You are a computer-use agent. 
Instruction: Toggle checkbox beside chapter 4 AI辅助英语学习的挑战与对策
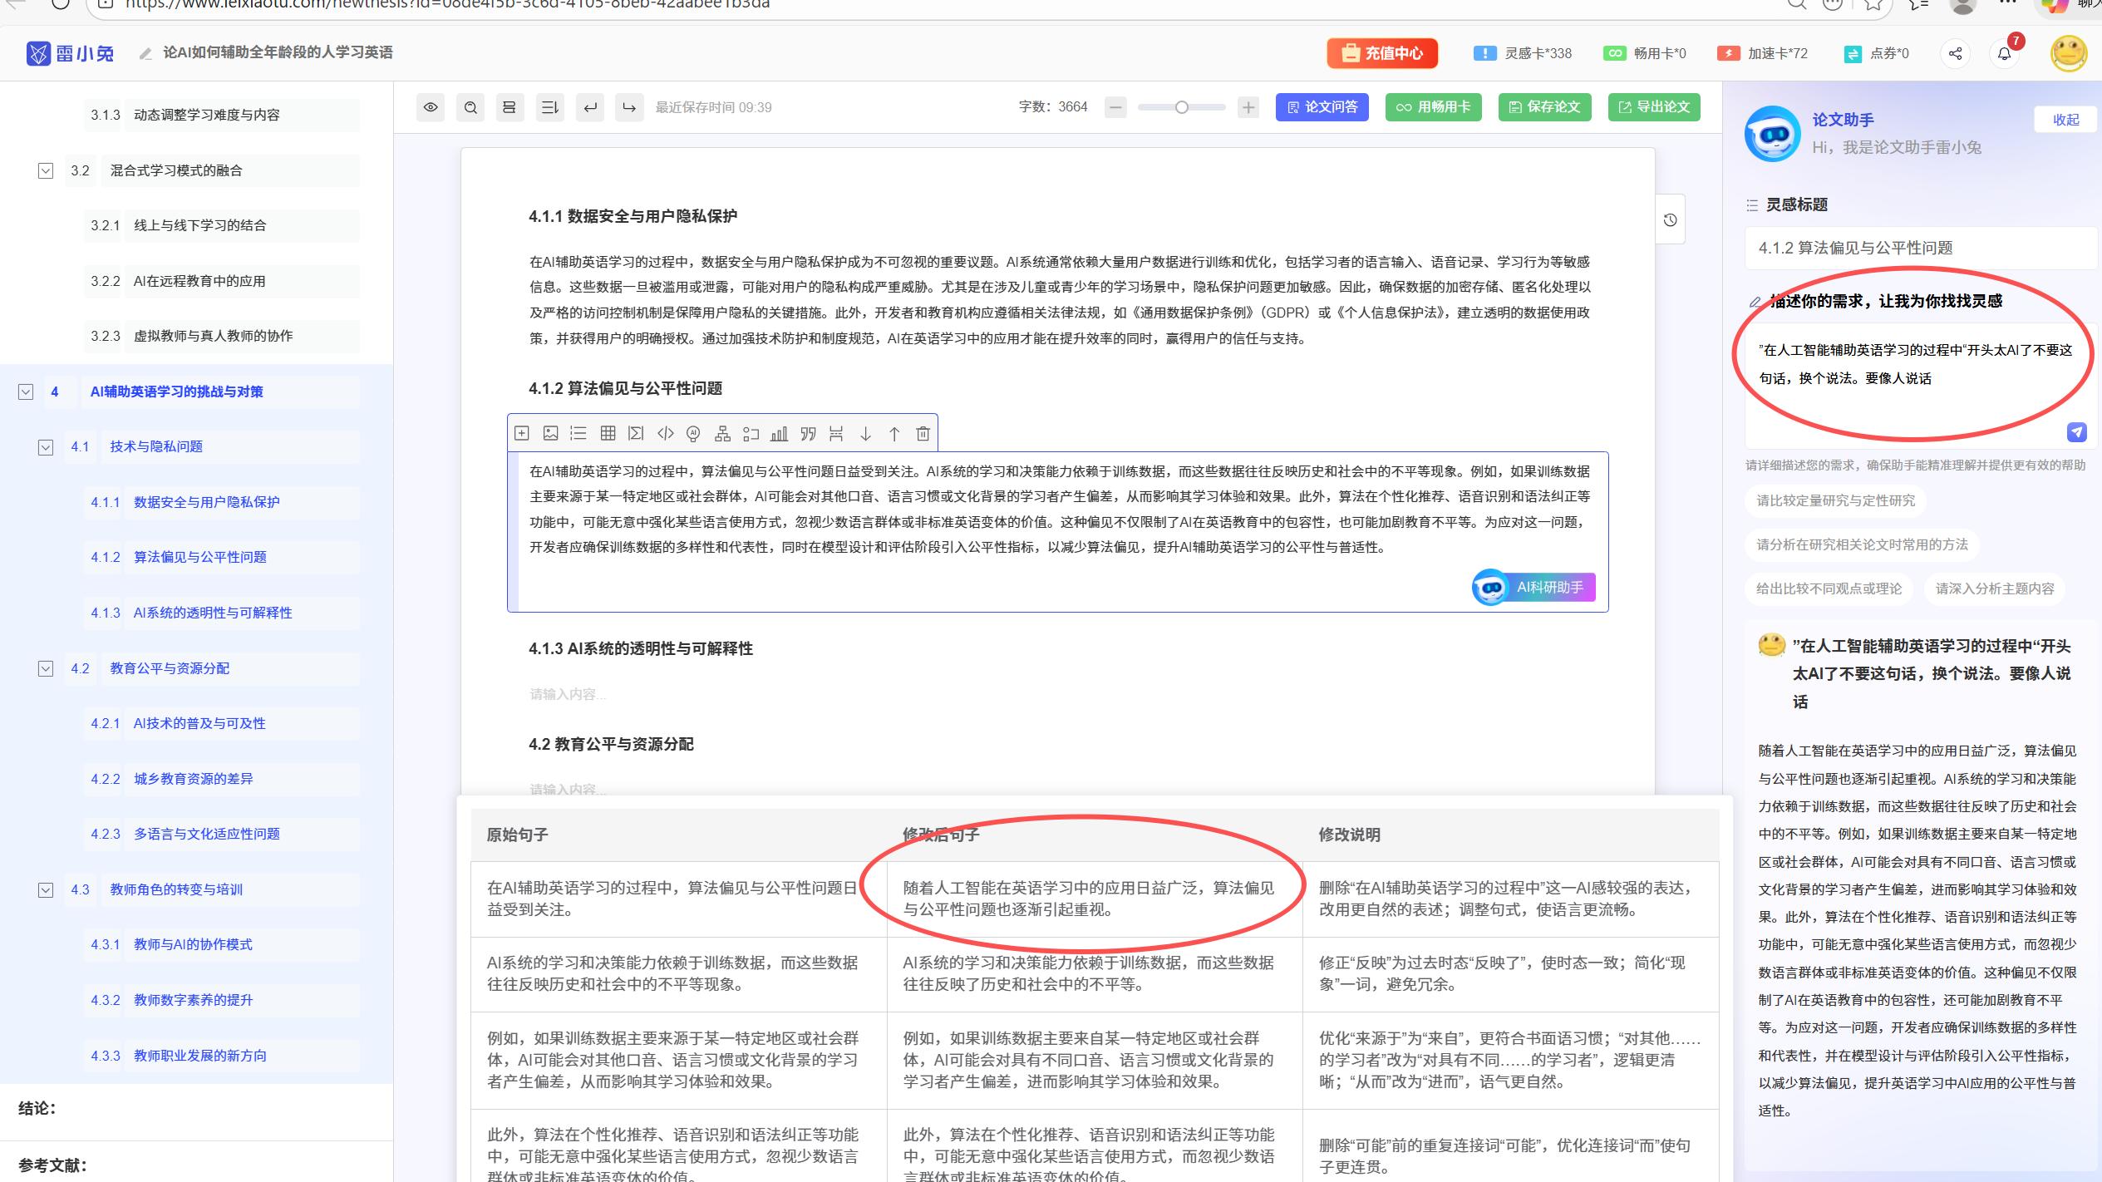[x=25, y=392]
